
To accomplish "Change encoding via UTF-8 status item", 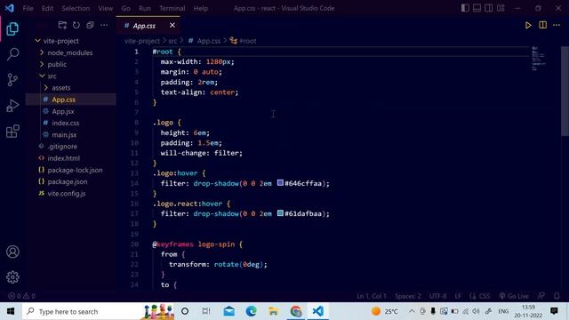I will pos(438,296).
